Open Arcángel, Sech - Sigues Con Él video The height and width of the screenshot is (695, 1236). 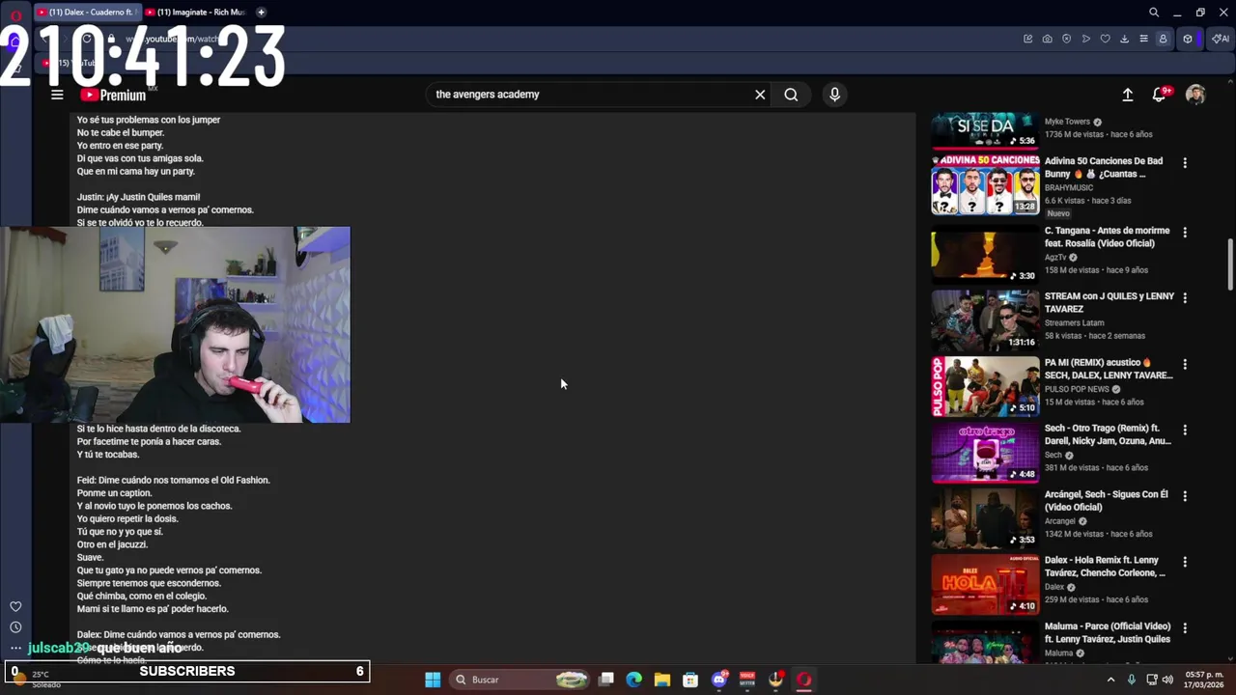[1107, 501]
